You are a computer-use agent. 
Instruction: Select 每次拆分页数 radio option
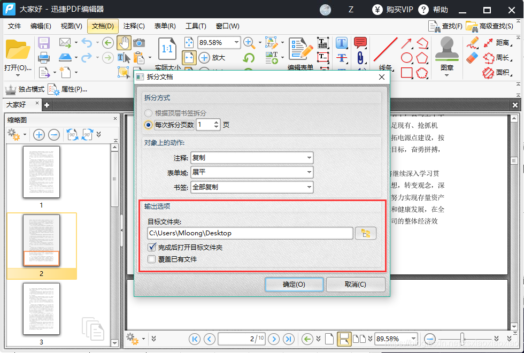[x=149, y=125]
